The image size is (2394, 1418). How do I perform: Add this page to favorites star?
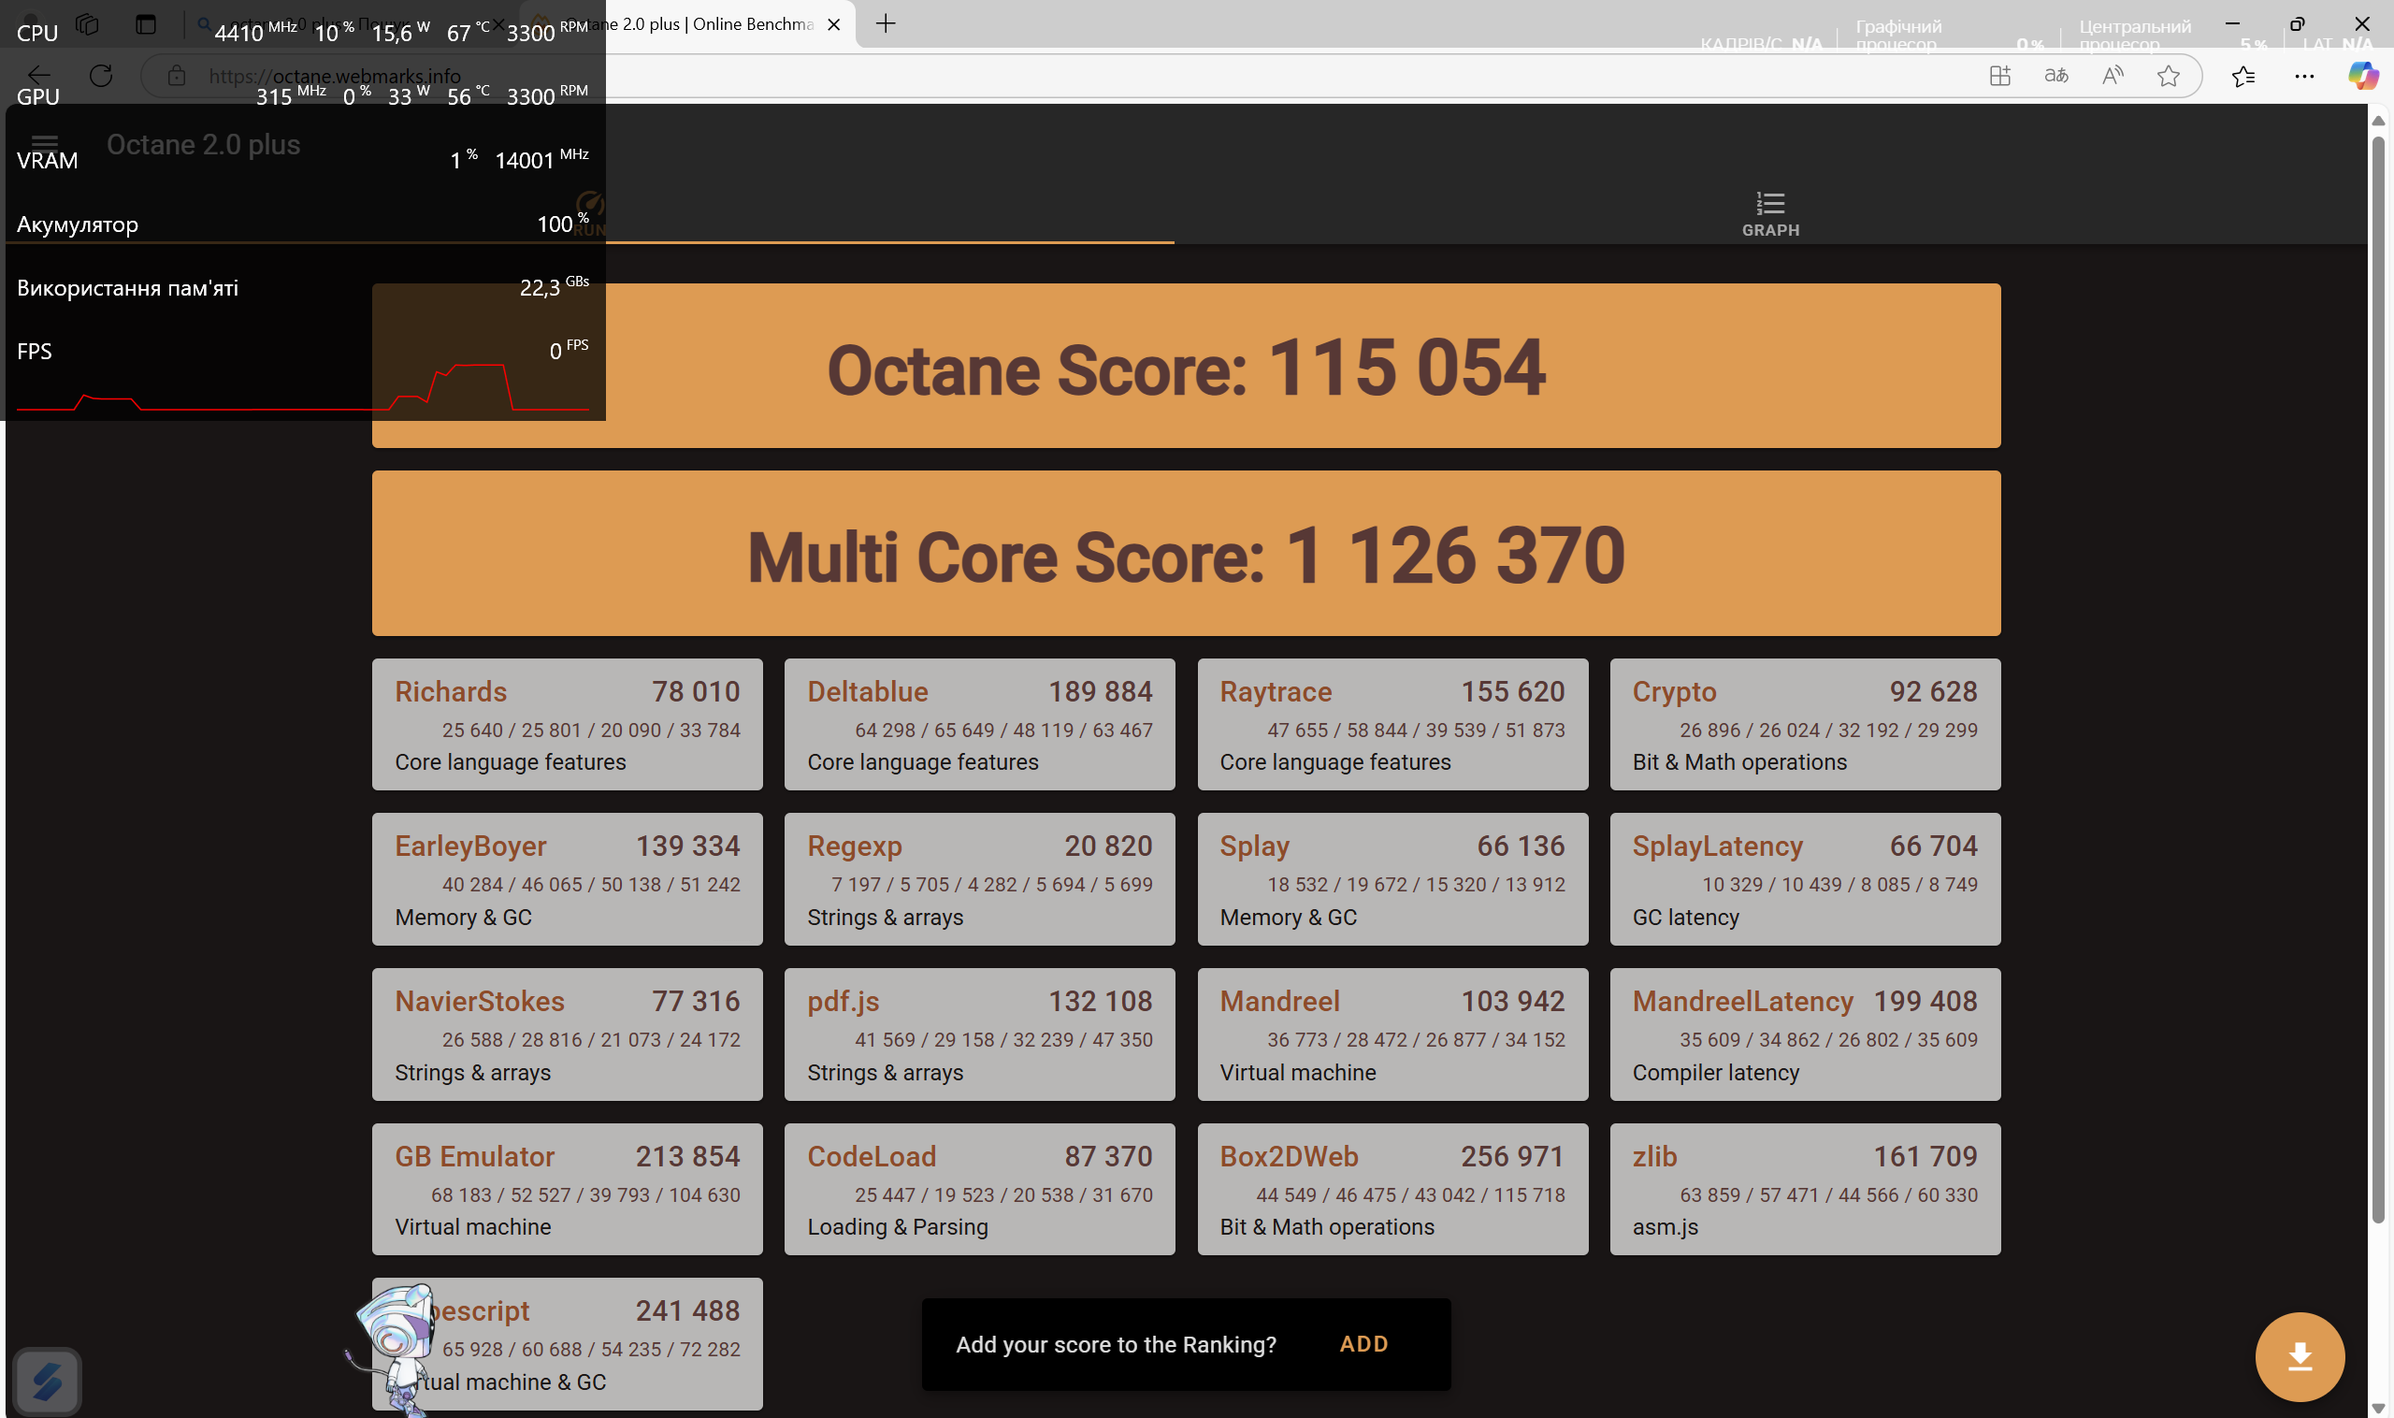point(2169,76)
